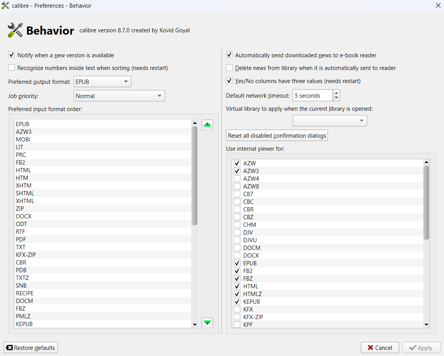The height and width of the screenshot is (356, 444).
Task: Check DJVU for internal viewer
Action: pos(237,240)
